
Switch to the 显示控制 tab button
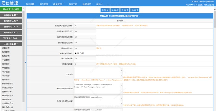pyautogui.click(x=105, y=10)
